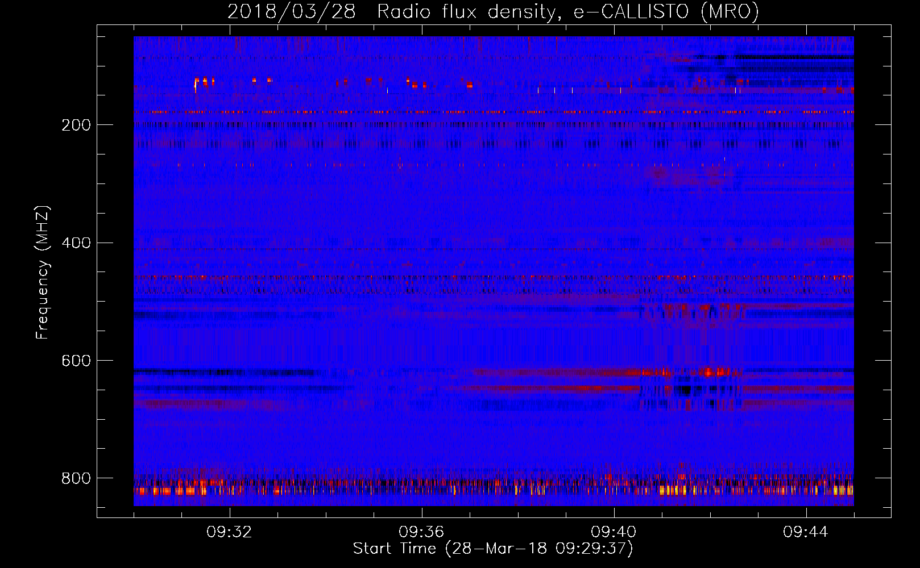The width and height of the screenshot is (920, 568).
Task: Click the 200 frequency tick label
Action: 76,125
